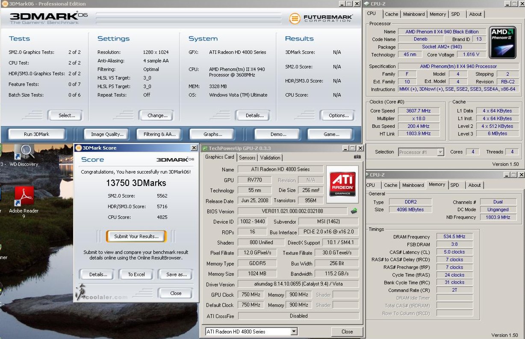Click the GPU-Z title bar icon
The height and width of the screenshot is (339, 525).
tap(205, 148)
